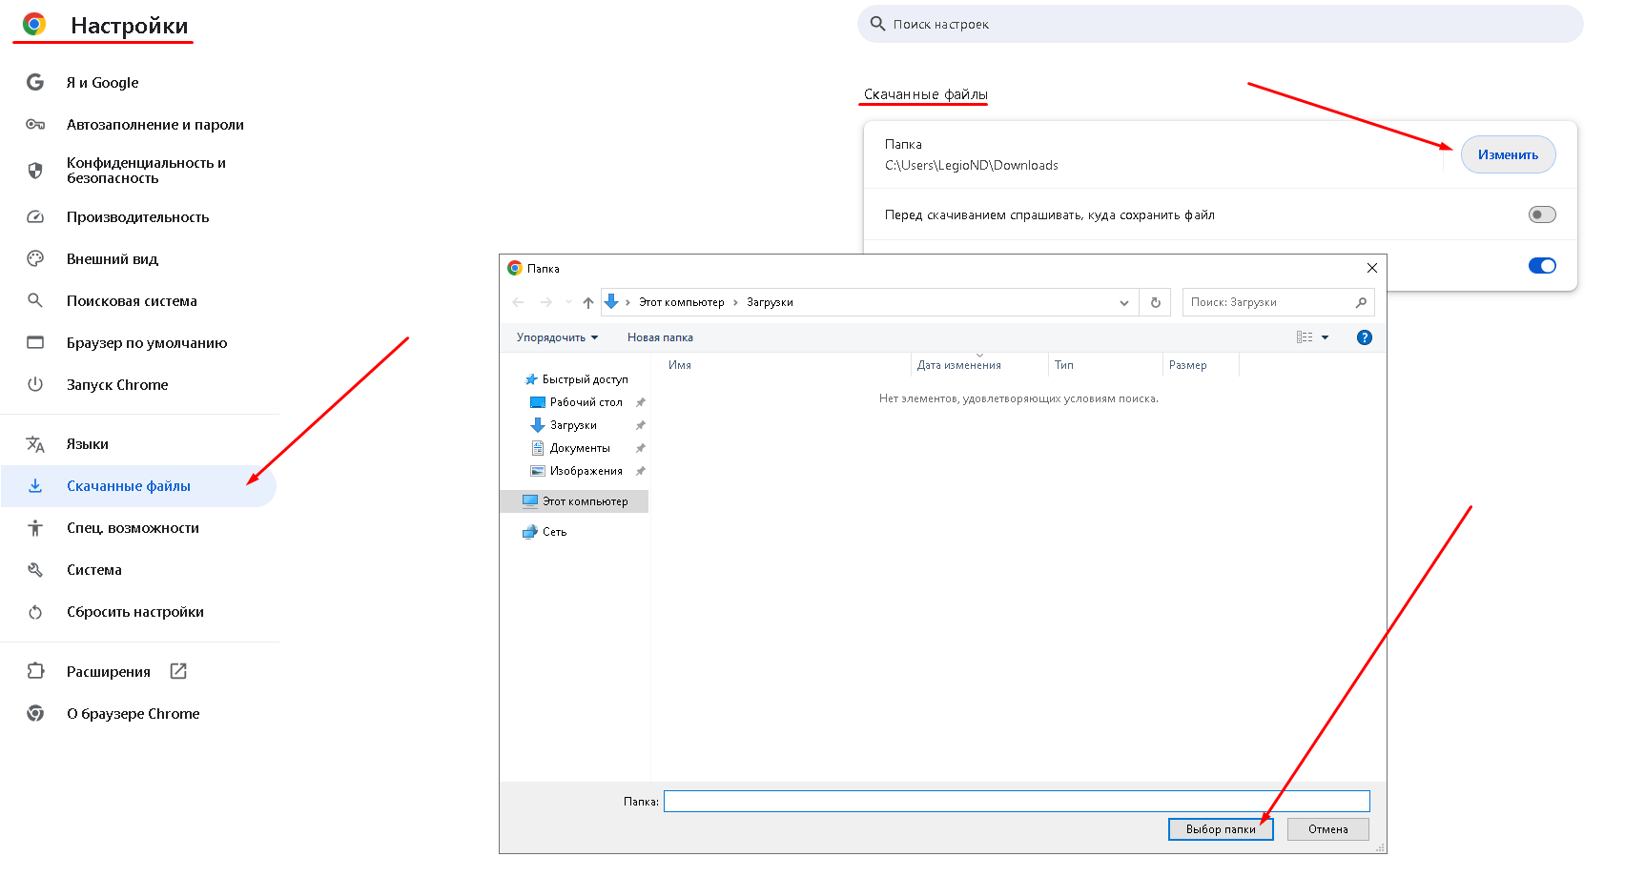
Task: Open help with the blue question mark icon
Action: pos(1365,337)
